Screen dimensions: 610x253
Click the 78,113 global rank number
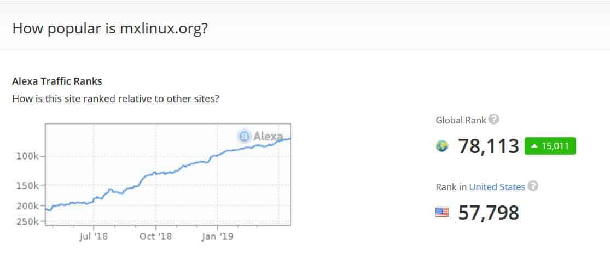point(489,146)
